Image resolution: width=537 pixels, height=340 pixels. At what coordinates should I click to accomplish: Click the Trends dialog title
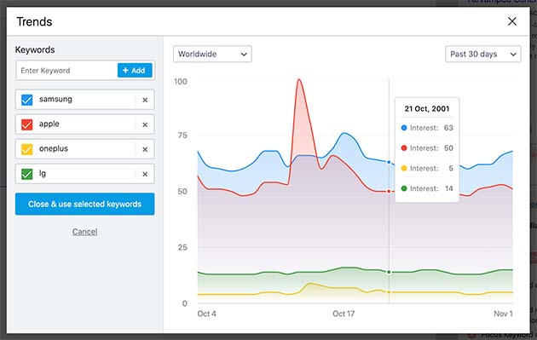(x=34, y=22)
